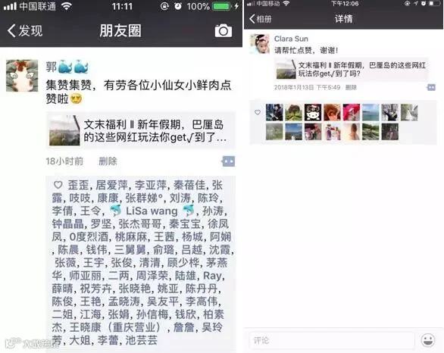The width and height of the screenshot is (444, 353).
Task: Tap the emoji face button beside comment box
Action: coord(427,340)
